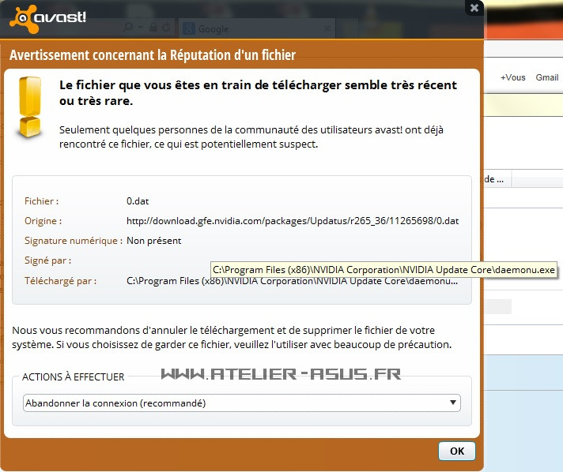Click the Téléchargé par : label

click(60, 281)
